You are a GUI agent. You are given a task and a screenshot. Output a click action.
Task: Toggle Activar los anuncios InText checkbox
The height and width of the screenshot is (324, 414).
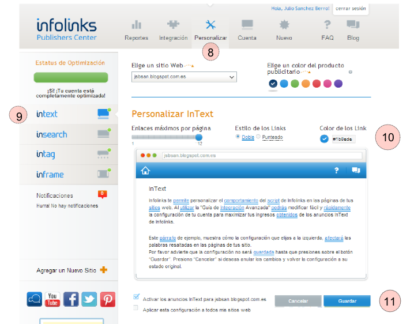136,297
